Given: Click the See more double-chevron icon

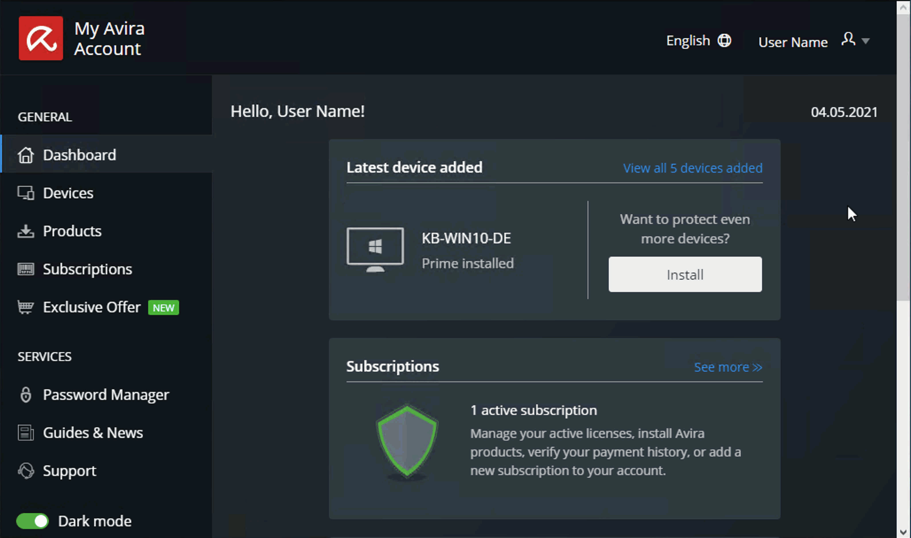Looking at the screenshot, I should [757, 368].
